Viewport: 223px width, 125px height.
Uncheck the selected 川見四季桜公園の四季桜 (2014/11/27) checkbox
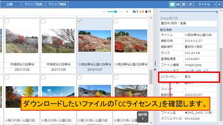[80, 21]
